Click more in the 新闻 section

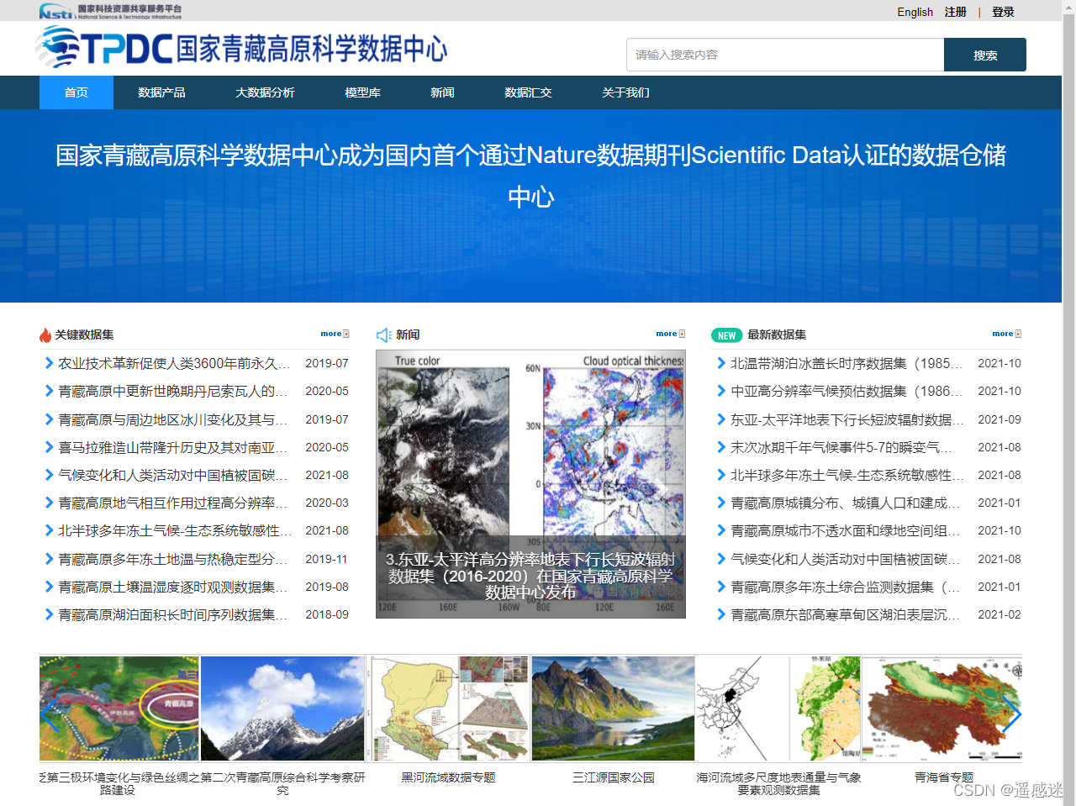pyautogui.click(x=671, y=334)
